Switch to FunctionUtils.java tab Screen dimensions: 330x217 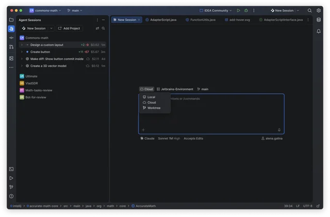201,20
